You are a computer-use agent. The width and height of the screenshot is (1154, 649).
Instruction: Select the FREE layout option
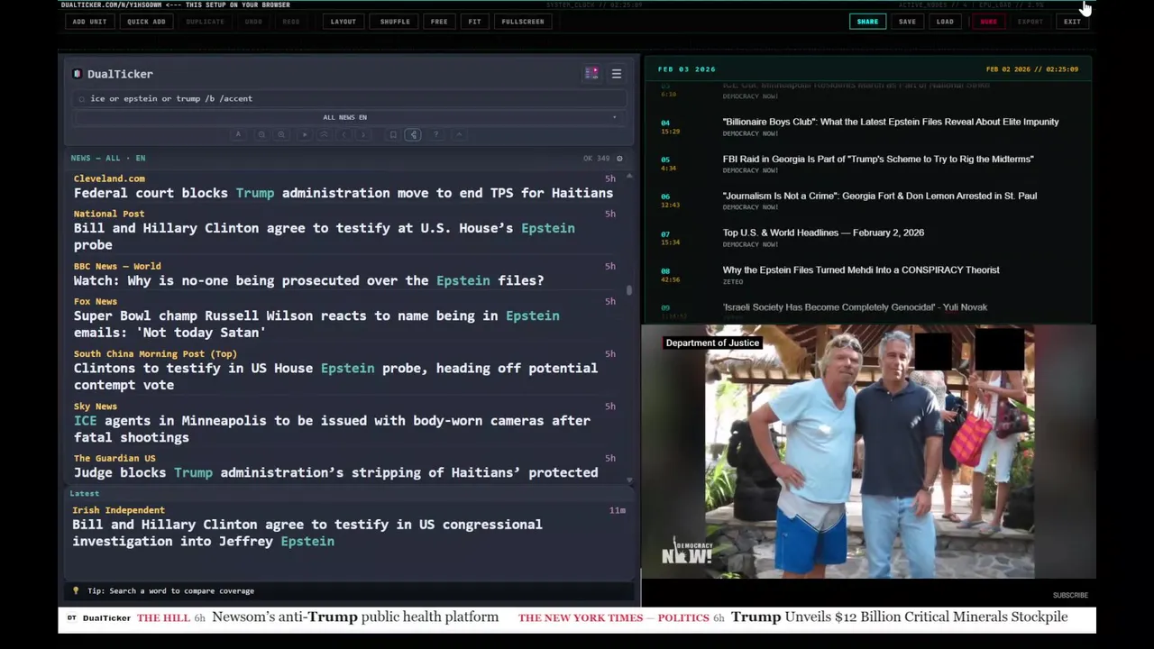(x=439, y=22)
